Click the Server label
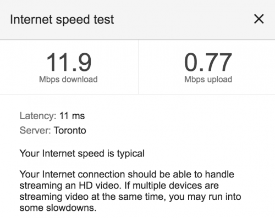 pos(35,131)
